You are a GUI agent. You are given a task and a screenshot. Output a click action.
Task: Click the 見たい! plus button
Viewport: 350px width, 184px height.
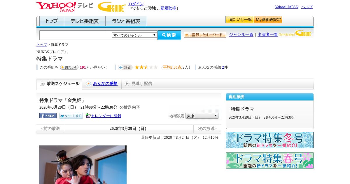[x=69, y=67]
